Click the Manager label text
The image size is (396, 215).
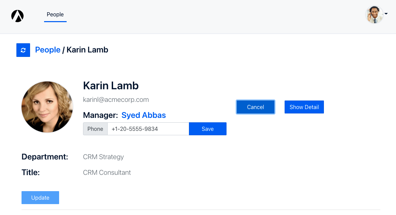coord(100,115)
